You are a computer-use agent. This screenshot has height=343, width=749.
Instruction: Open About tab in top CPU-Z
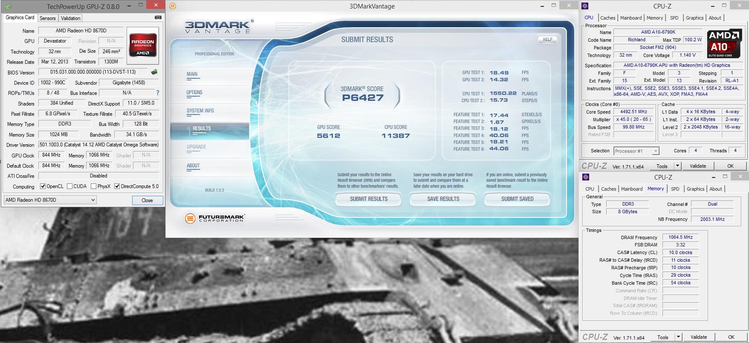tap(715, 18)
